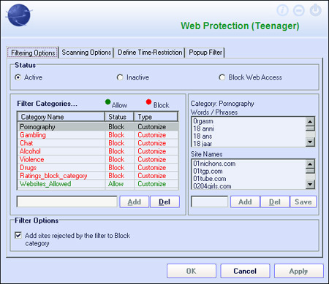Viewport: 329px width, 284px height.
Task: Select the Drugs category row
Action: click(x=98, y=168)
